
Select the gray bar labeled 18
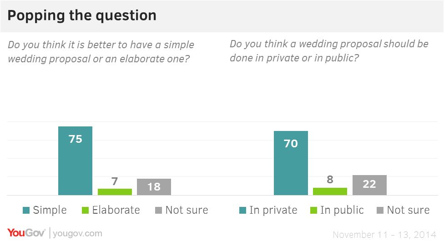(154, 187)
